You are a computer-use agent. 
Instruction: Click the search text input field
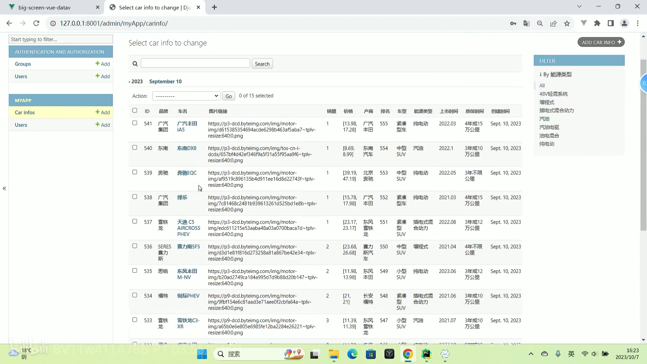(195, 63)
